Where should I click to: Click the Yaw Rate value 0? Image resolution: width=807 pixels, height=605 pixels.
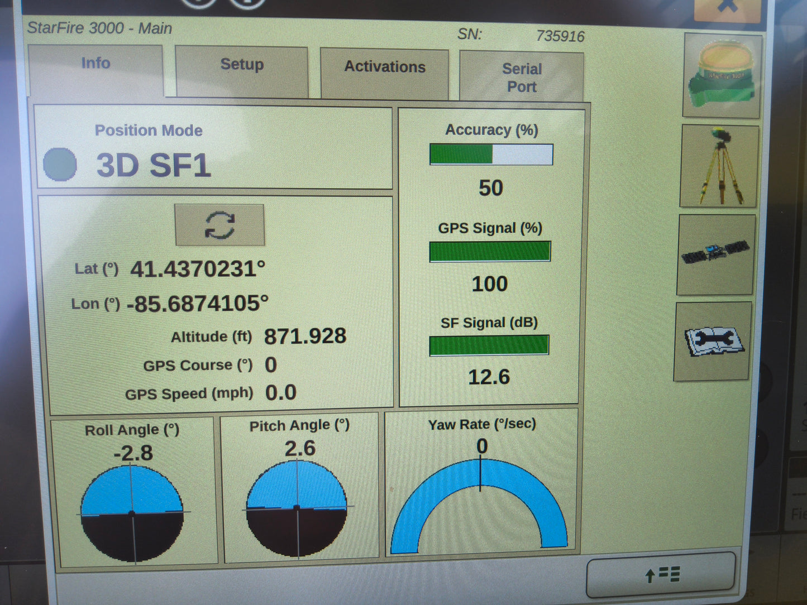click(482, 446)
